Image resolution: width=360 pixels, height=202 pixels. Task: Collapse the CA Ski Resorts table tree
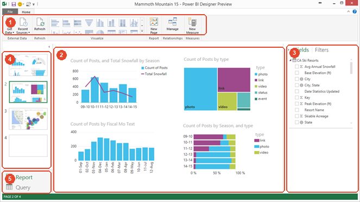coord(290,60)
